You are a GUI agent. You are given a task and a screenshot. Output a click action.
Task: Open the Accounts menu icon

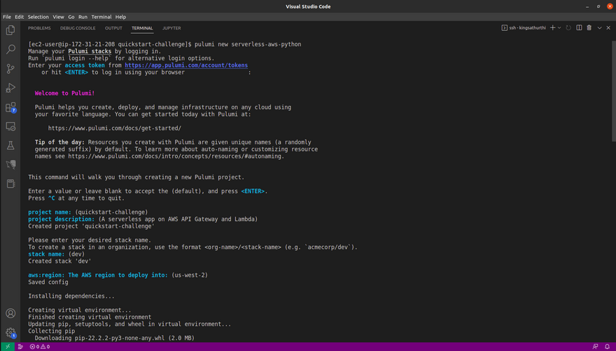pos(10,313)
